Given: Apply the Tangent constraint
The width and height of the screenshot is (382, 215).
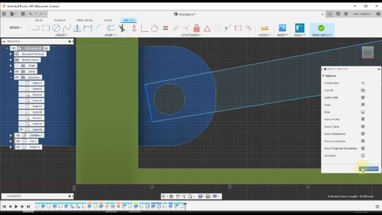Looking at the screenshot, I should (x=155, y=28).
